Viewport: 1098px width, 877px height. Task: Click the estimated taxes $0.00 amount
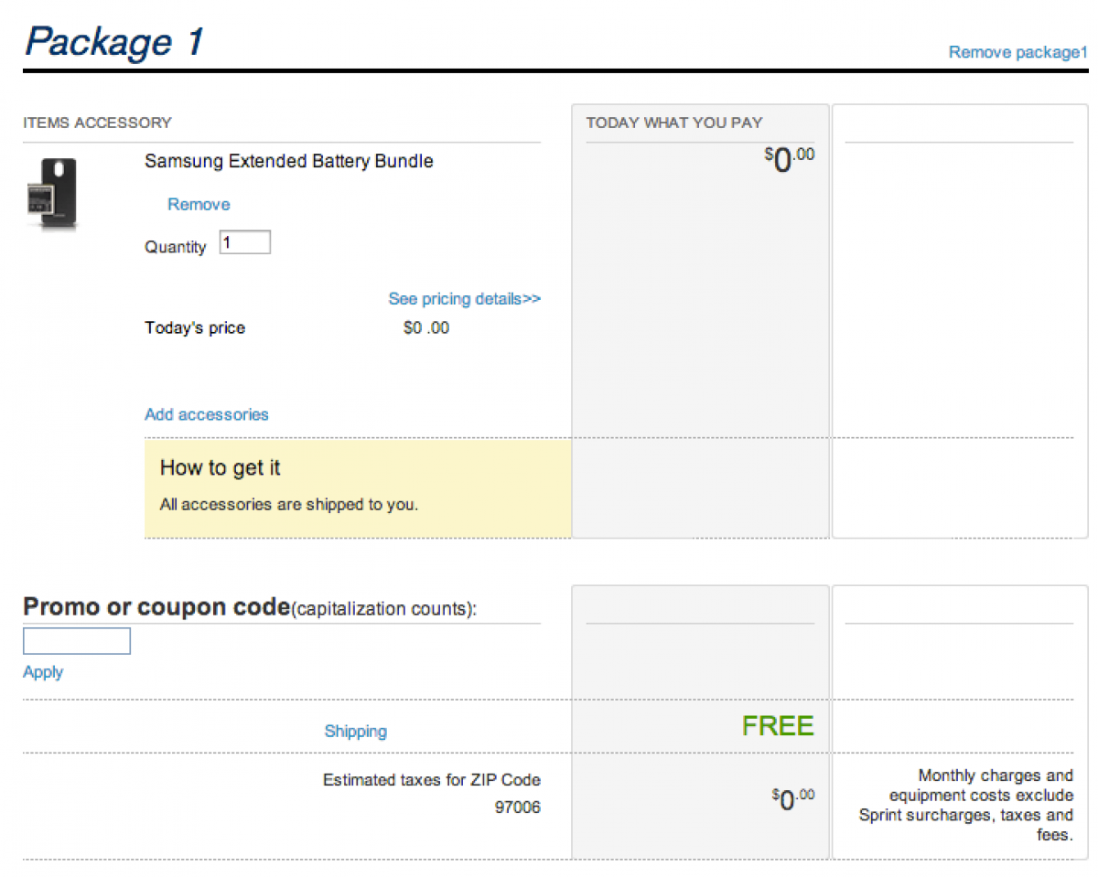coord(791,799)
